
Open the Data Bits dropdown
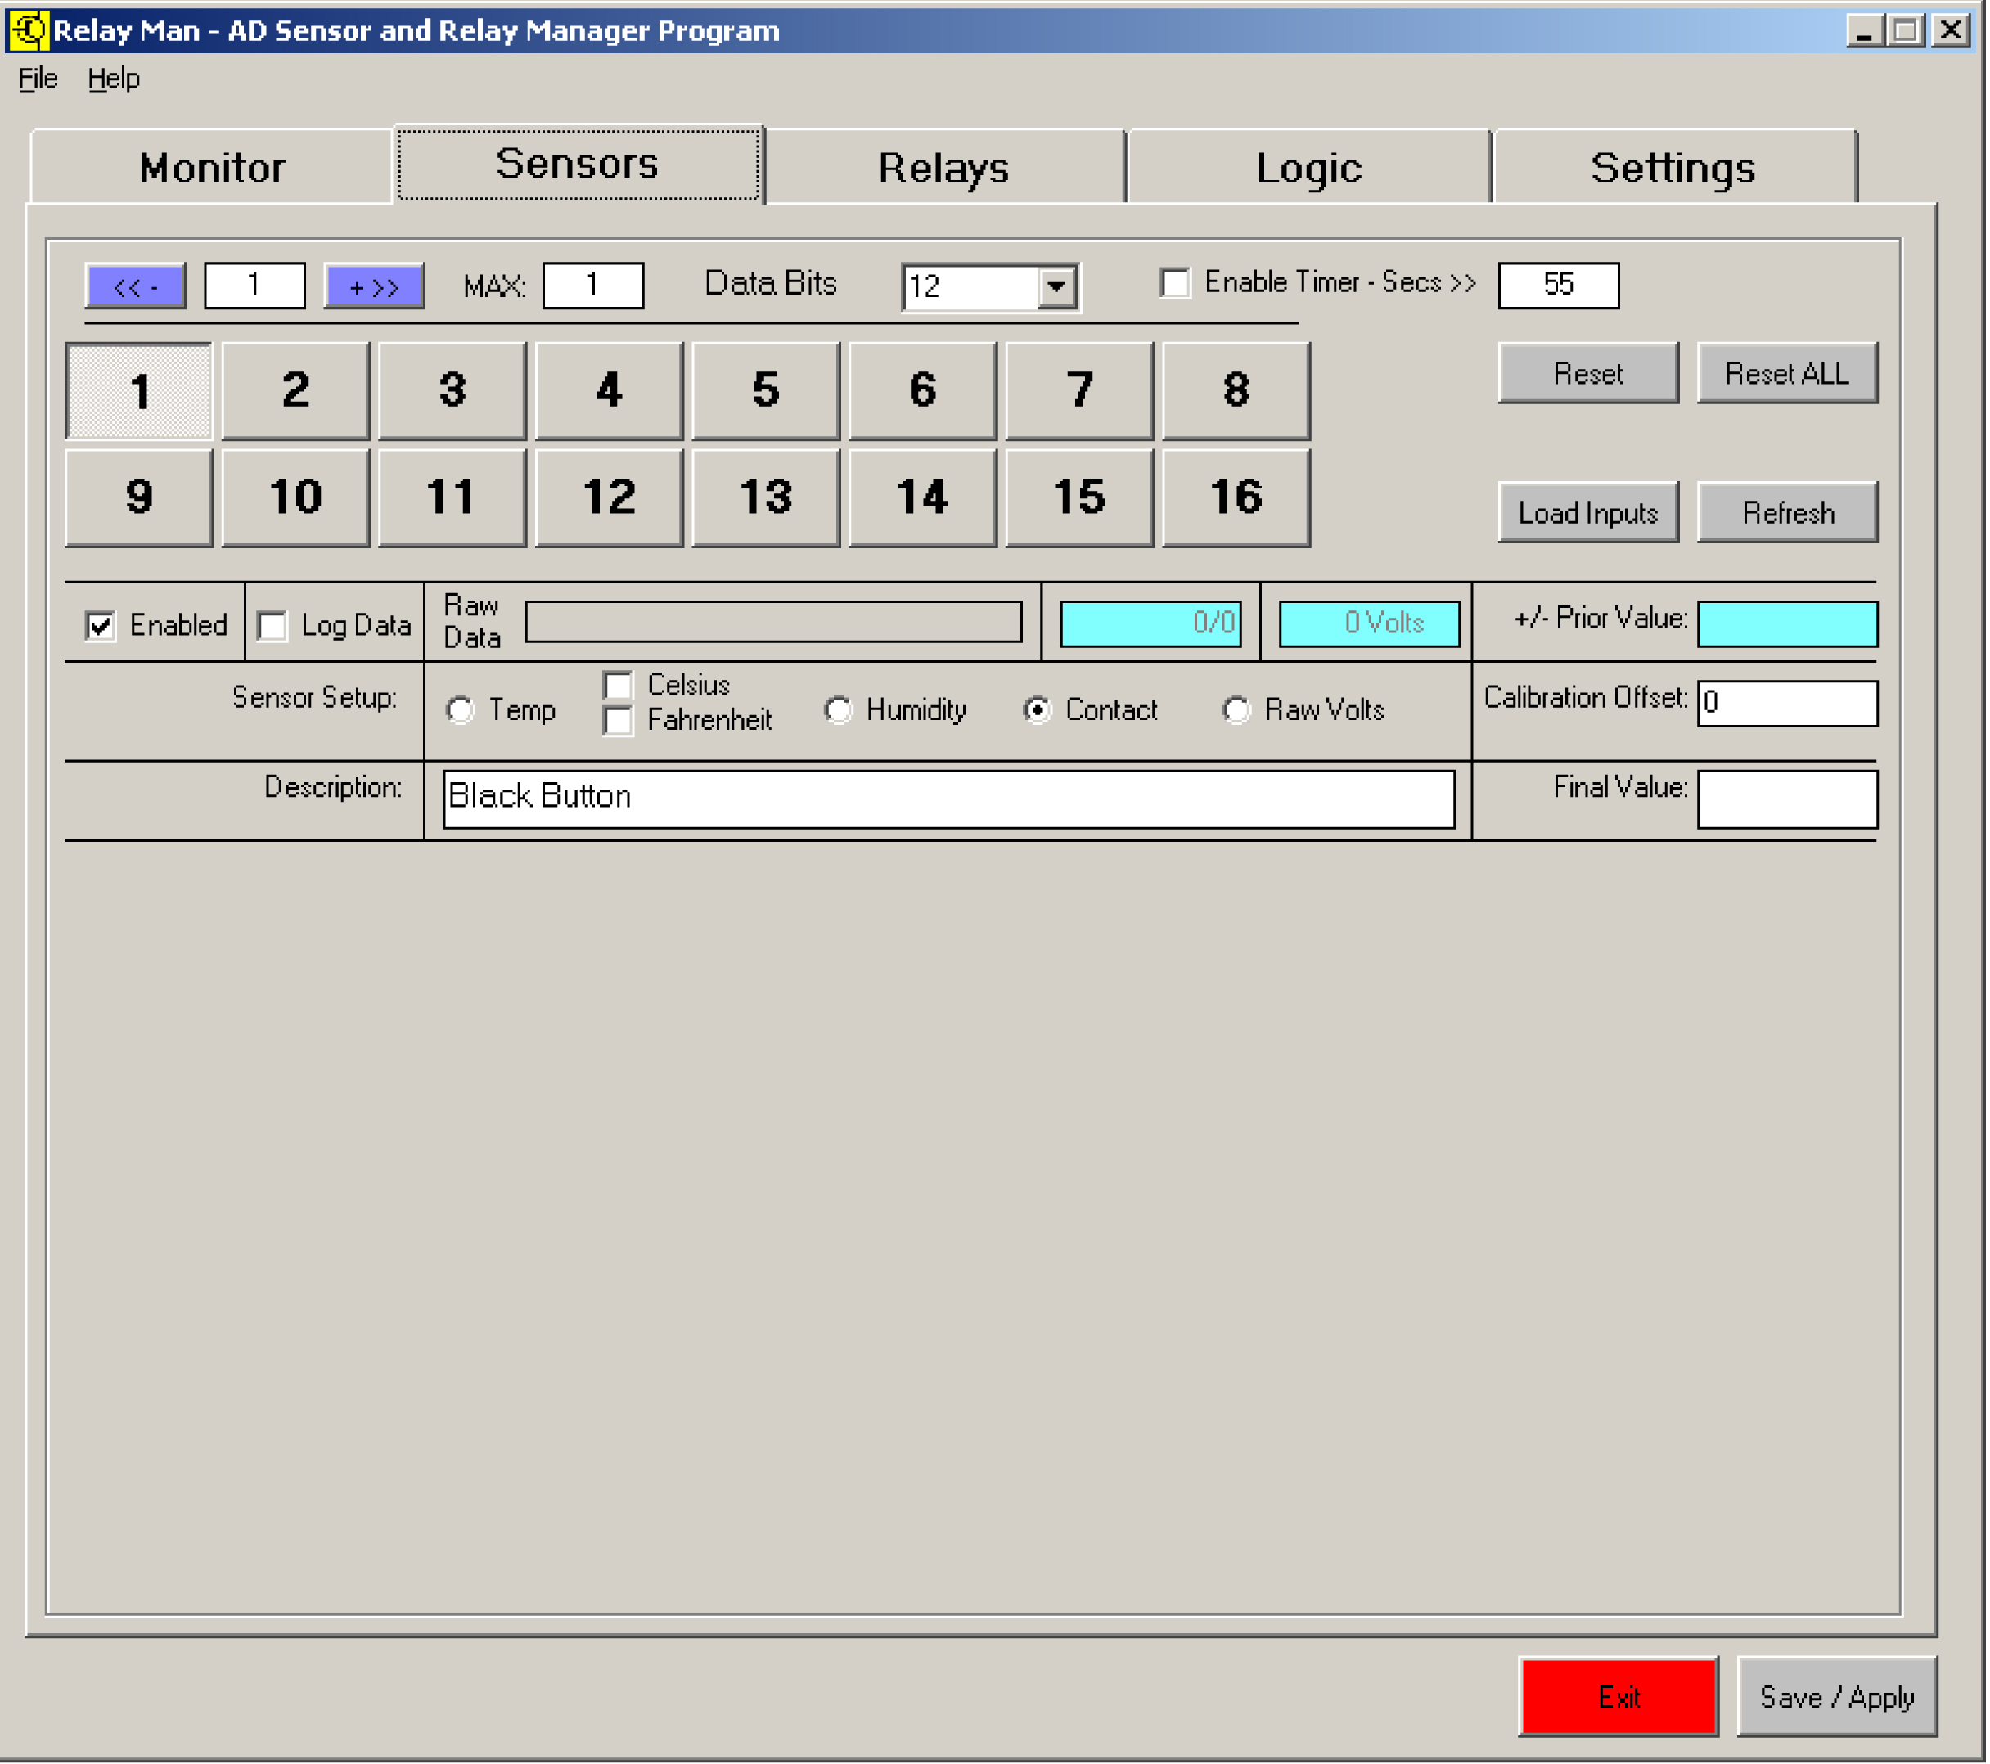pyautogui.click(x=1056, y=286)
